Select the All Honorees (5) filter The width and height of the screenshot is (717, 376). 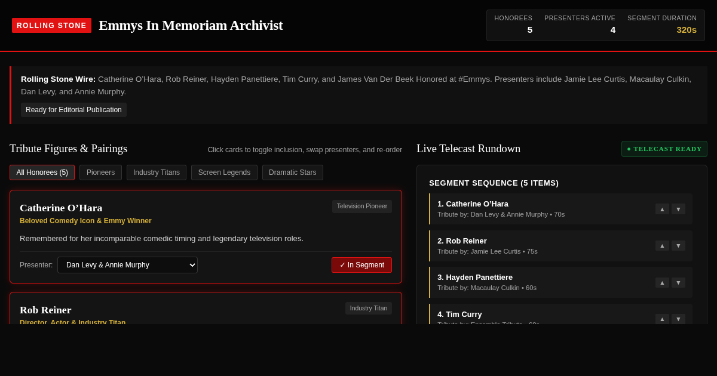pyautogui.click(x=42, y=172)
